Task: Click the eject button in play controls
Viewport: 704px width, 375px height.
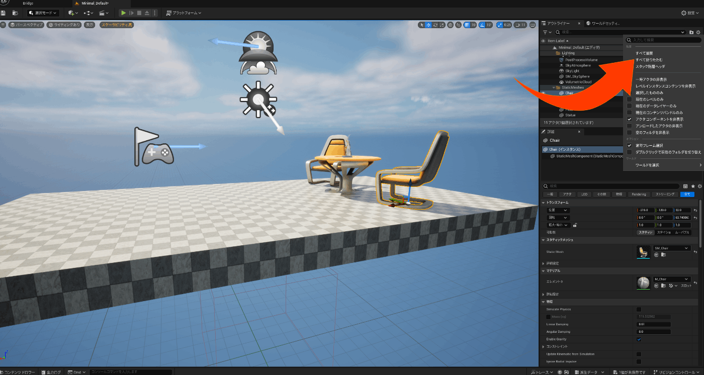Action: (x=147, y=13)
